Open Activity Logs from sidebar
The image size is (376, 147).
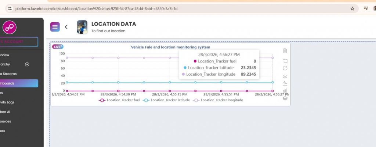(x=8, y=102)
